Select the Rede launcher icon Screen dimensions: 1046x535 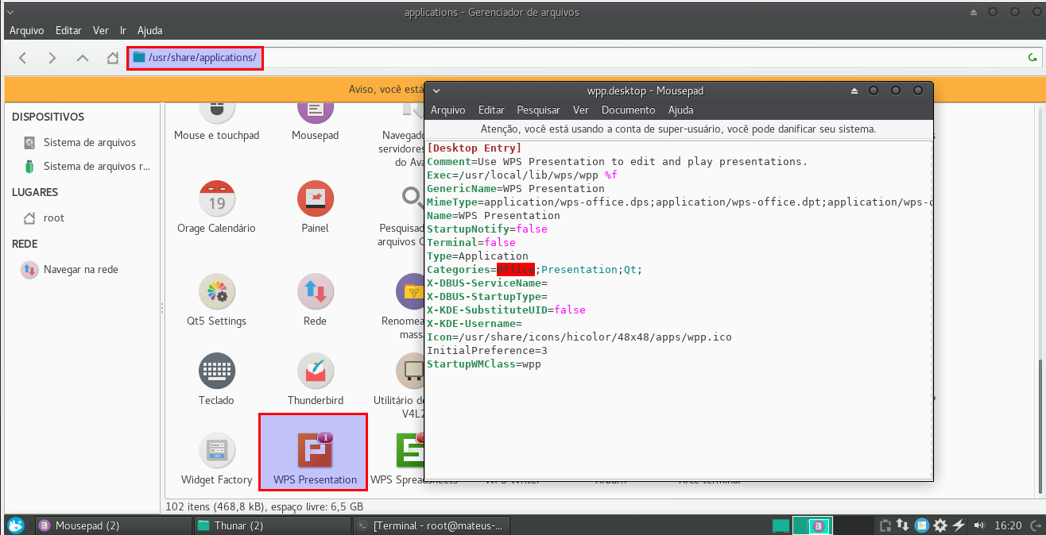click(x=315, y=291)
